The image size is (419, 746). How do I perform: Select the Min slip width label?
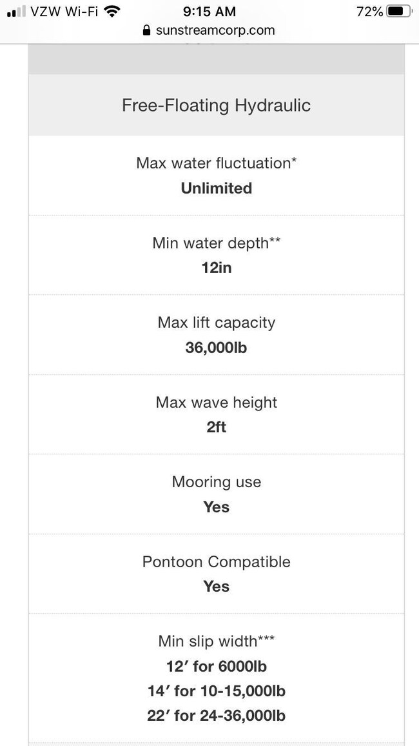pyautogui.click(x=216, y=641)
